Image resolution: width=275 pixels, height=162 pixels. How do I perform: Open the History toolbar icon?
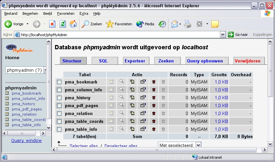pos(162,24)
